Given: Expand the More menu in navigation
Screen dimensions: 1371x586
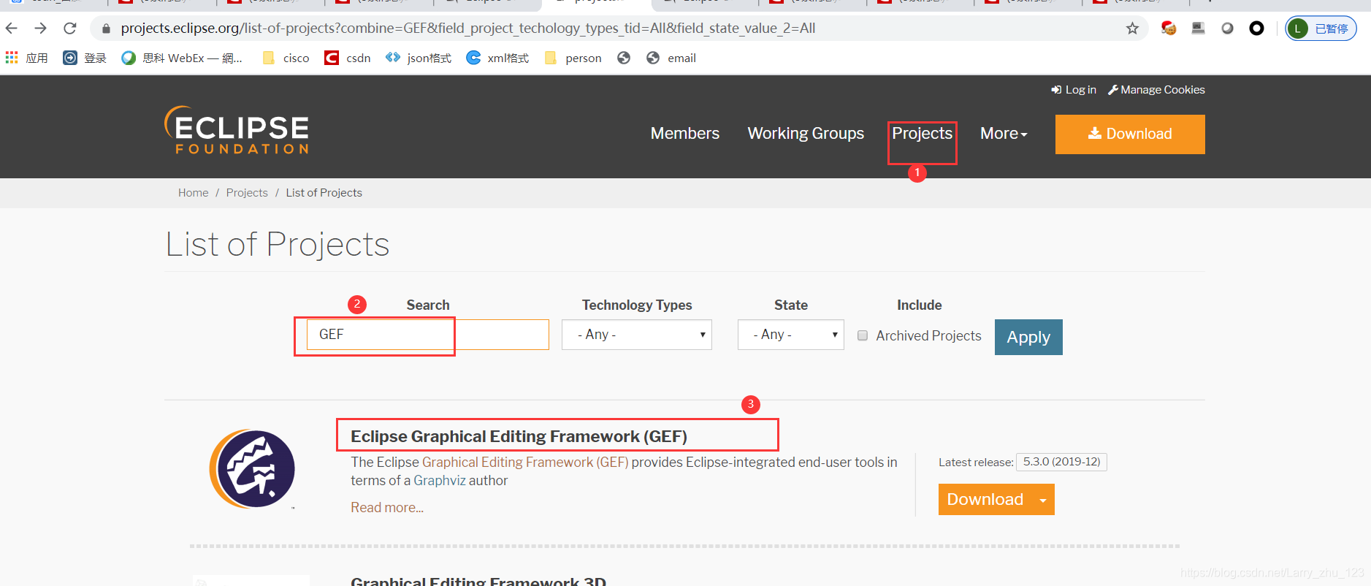Looking at the screenshot, I should 1004,134.
